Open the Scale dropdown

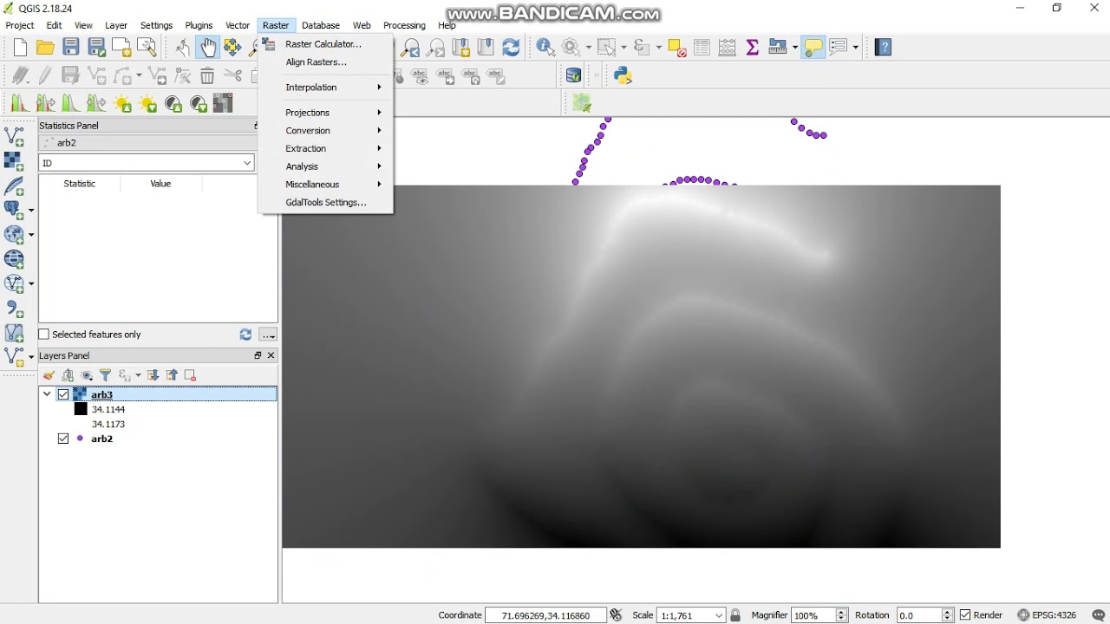(719, 615)
